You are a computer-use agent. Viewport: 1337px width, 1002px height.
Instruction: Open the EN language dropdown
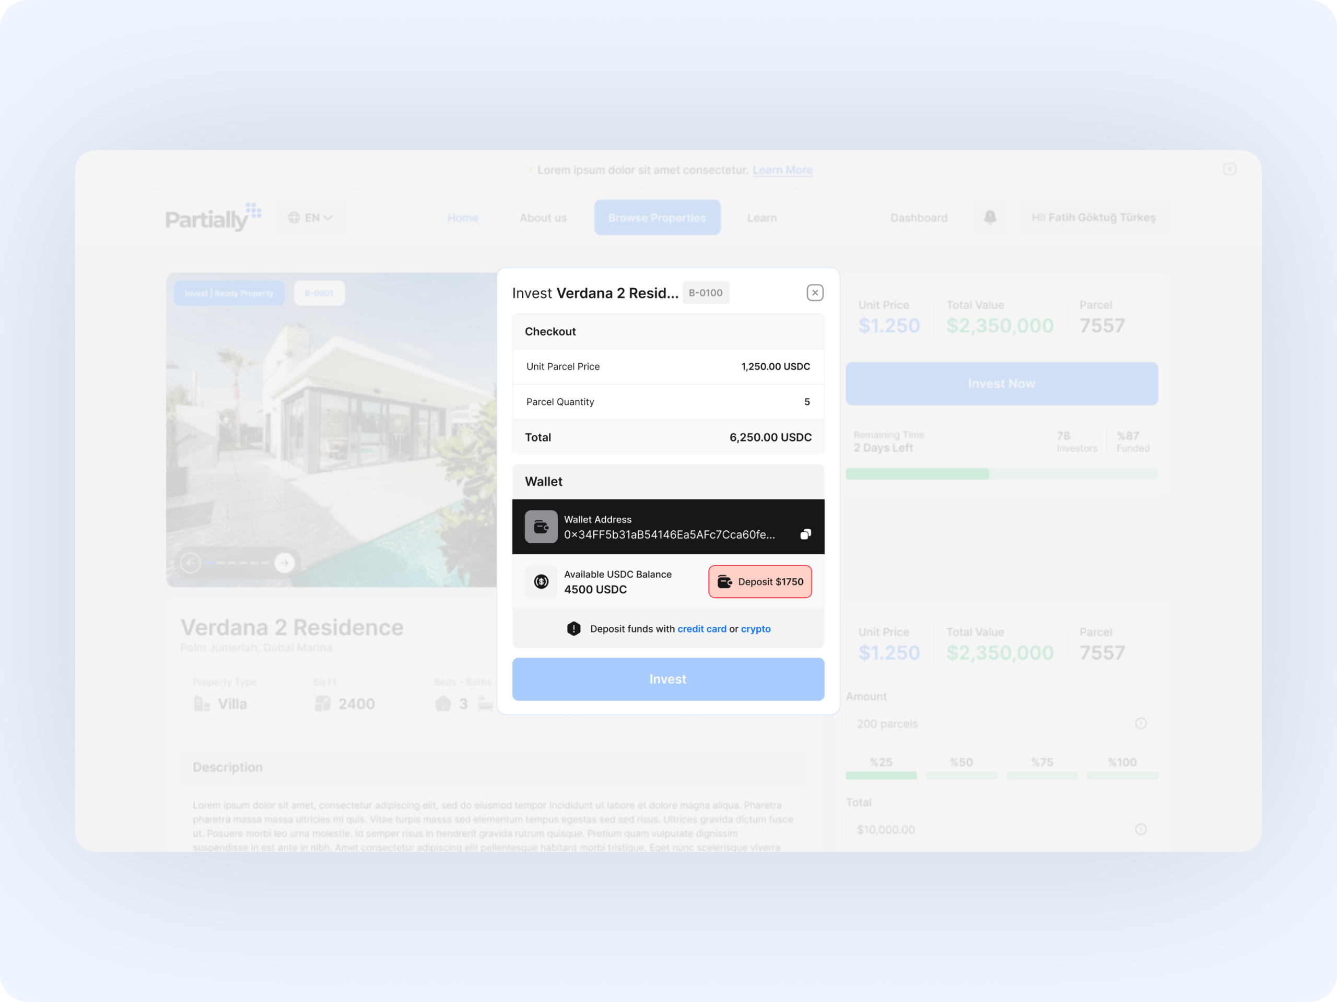(x=311, y=218)
